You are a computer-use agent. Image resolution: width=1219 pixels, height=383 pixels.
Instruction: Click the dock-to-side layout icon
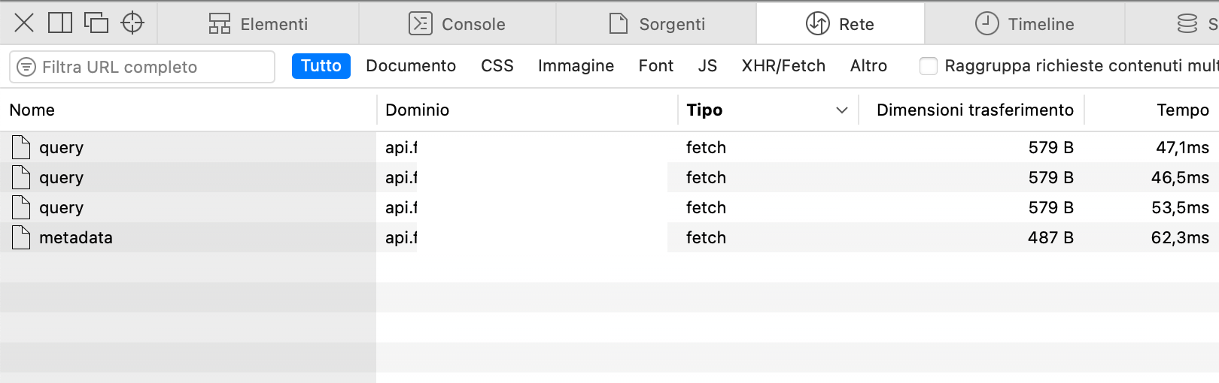[x=60, y=23]
